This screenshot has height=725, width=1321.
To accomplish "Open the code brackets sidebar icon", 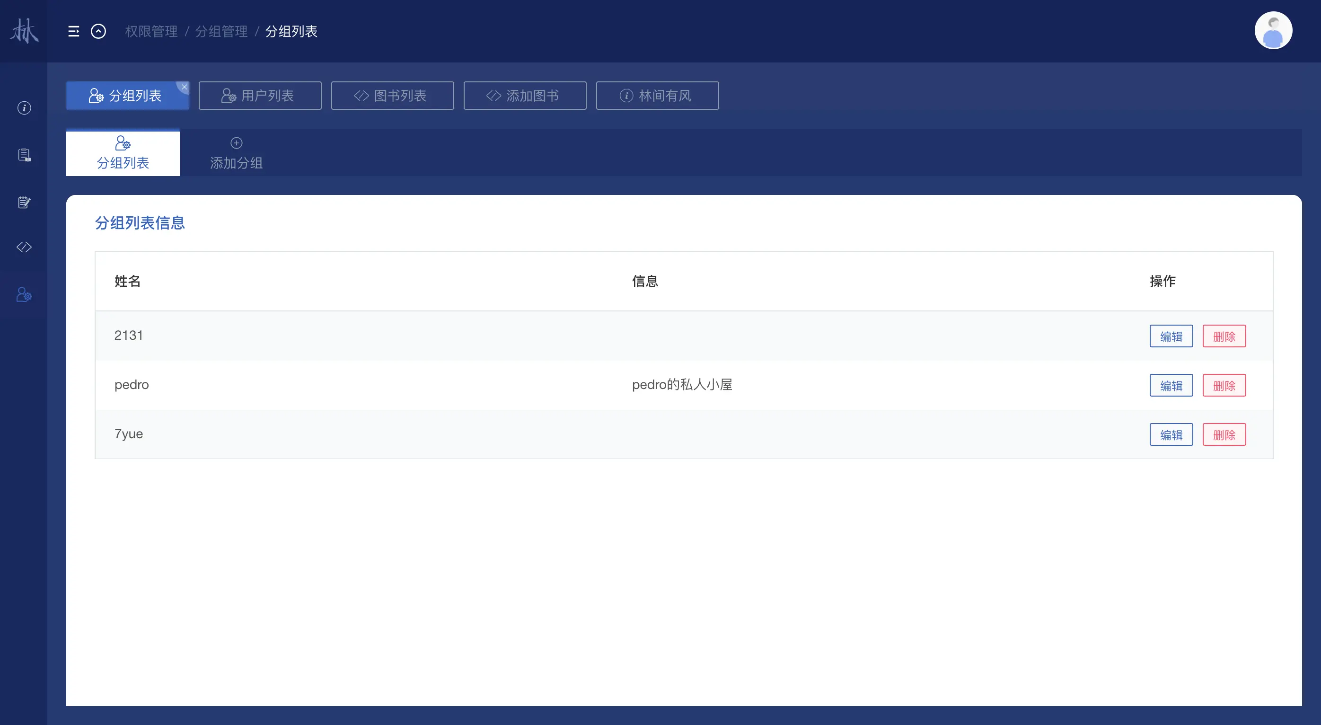I will point(24,248).
